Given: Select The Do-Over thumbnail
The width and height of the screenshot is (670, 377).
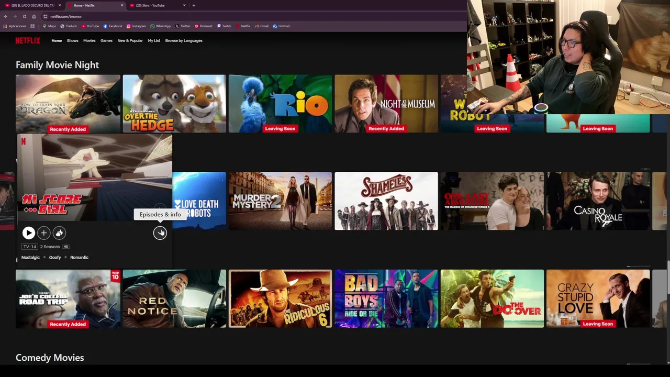Looking at the screenshot, I should [492, 299].
